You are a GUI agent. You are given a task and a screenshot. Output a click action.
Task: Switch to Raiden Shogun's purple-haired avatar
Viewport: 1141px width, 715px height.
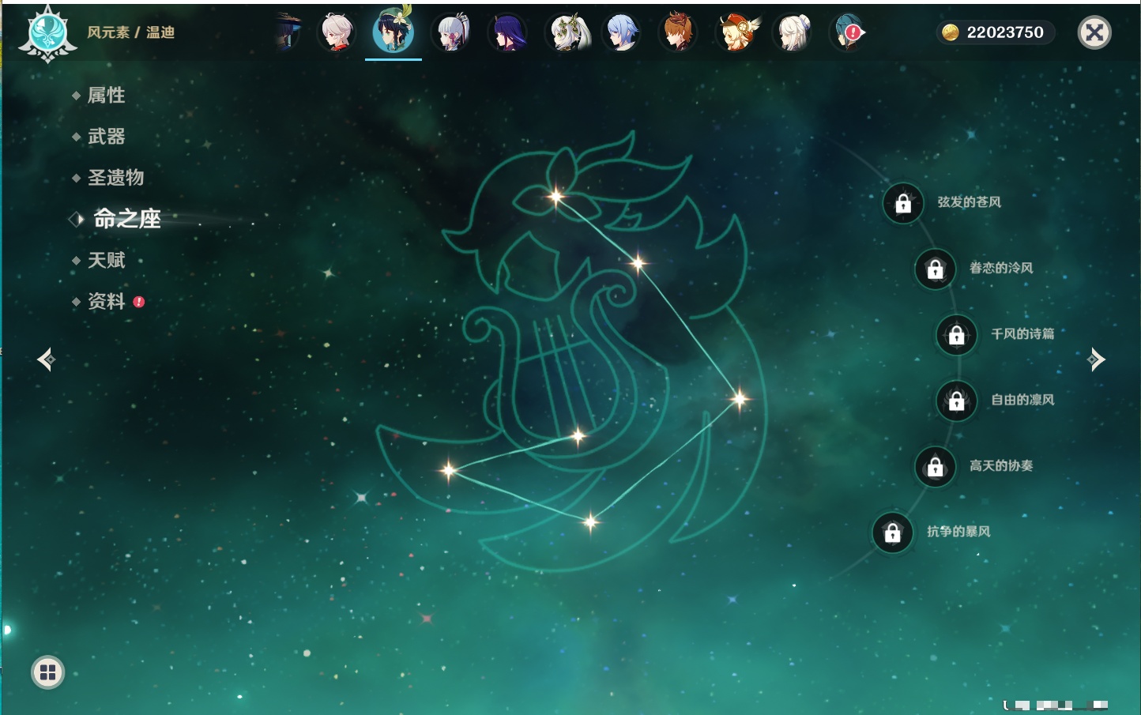point(507,32)
